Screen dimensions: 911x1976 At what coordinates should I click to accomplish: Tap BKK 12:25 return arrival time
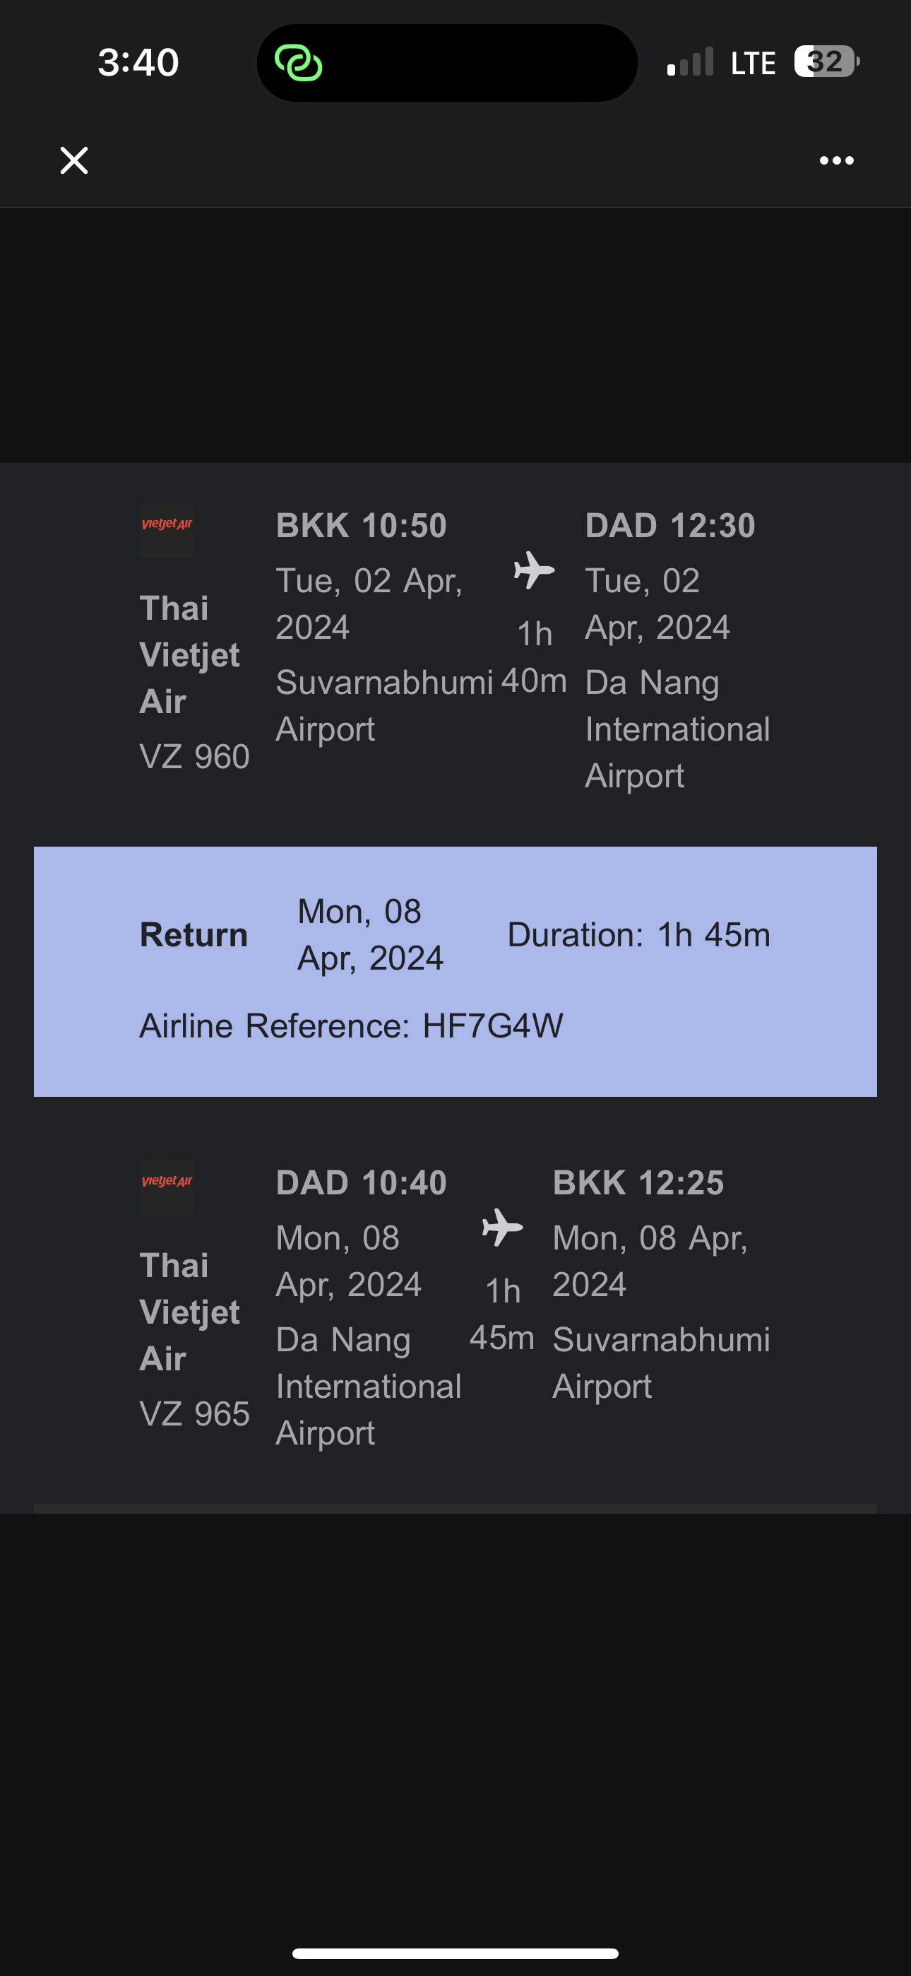coord(638,1183)
